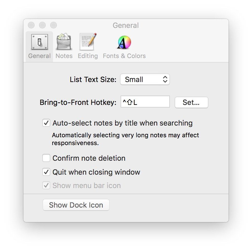Click the Small popup stepper arrows
252x250 pixels.
165,80
